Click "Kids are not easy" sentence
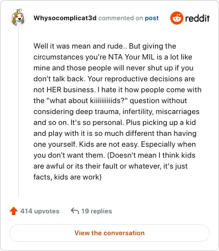Image resolution: width=219 pixels, height=251 pixels. tap(109, 145)
